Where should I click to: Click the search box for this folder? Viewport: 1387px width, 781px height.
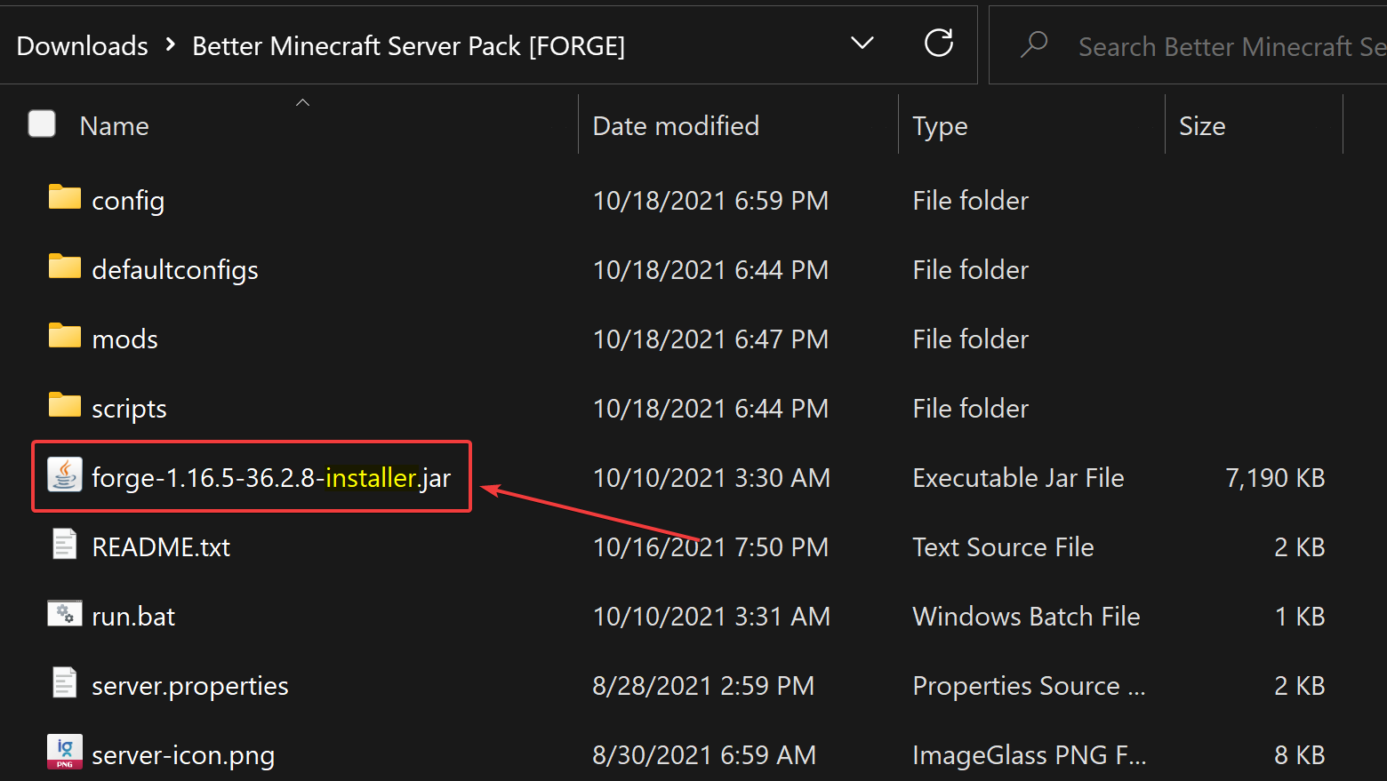(1227, 46)
